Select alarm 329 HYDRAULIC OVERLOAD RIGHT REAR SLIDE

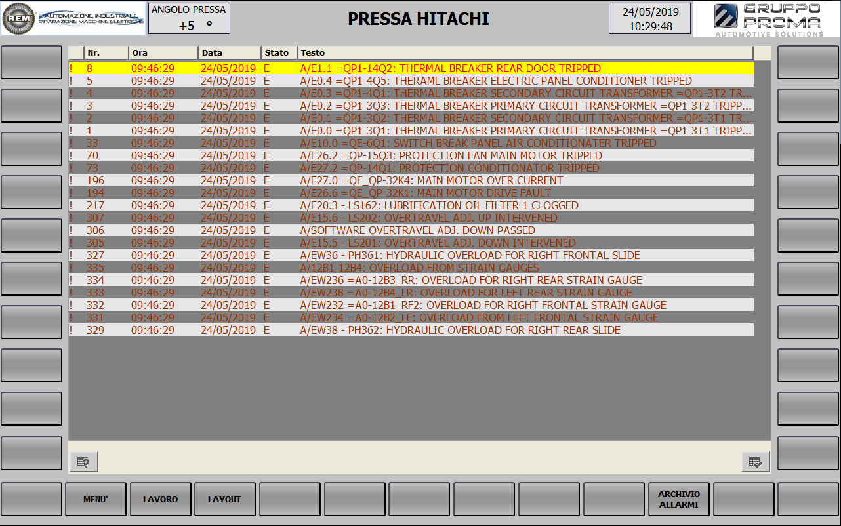411,330
